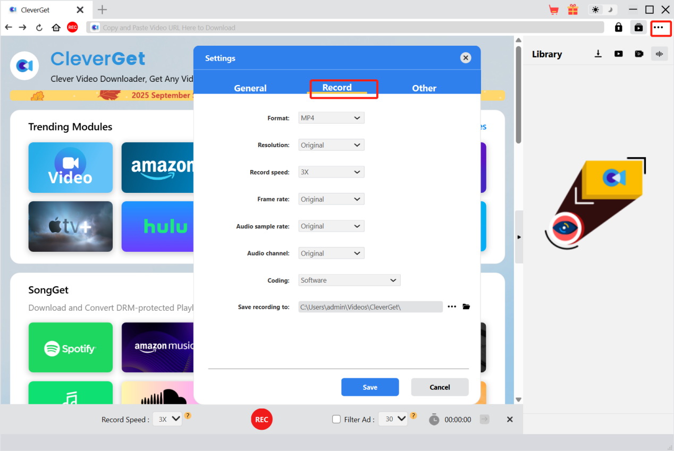Viewport: 674px width, 451px height.
Task: Open the video library icon next to lock
Action: coord(638,28)
